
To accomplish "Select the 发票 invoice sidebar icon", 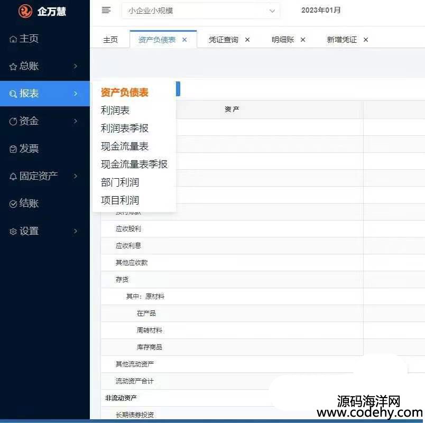I will click(x=13, y=149).
